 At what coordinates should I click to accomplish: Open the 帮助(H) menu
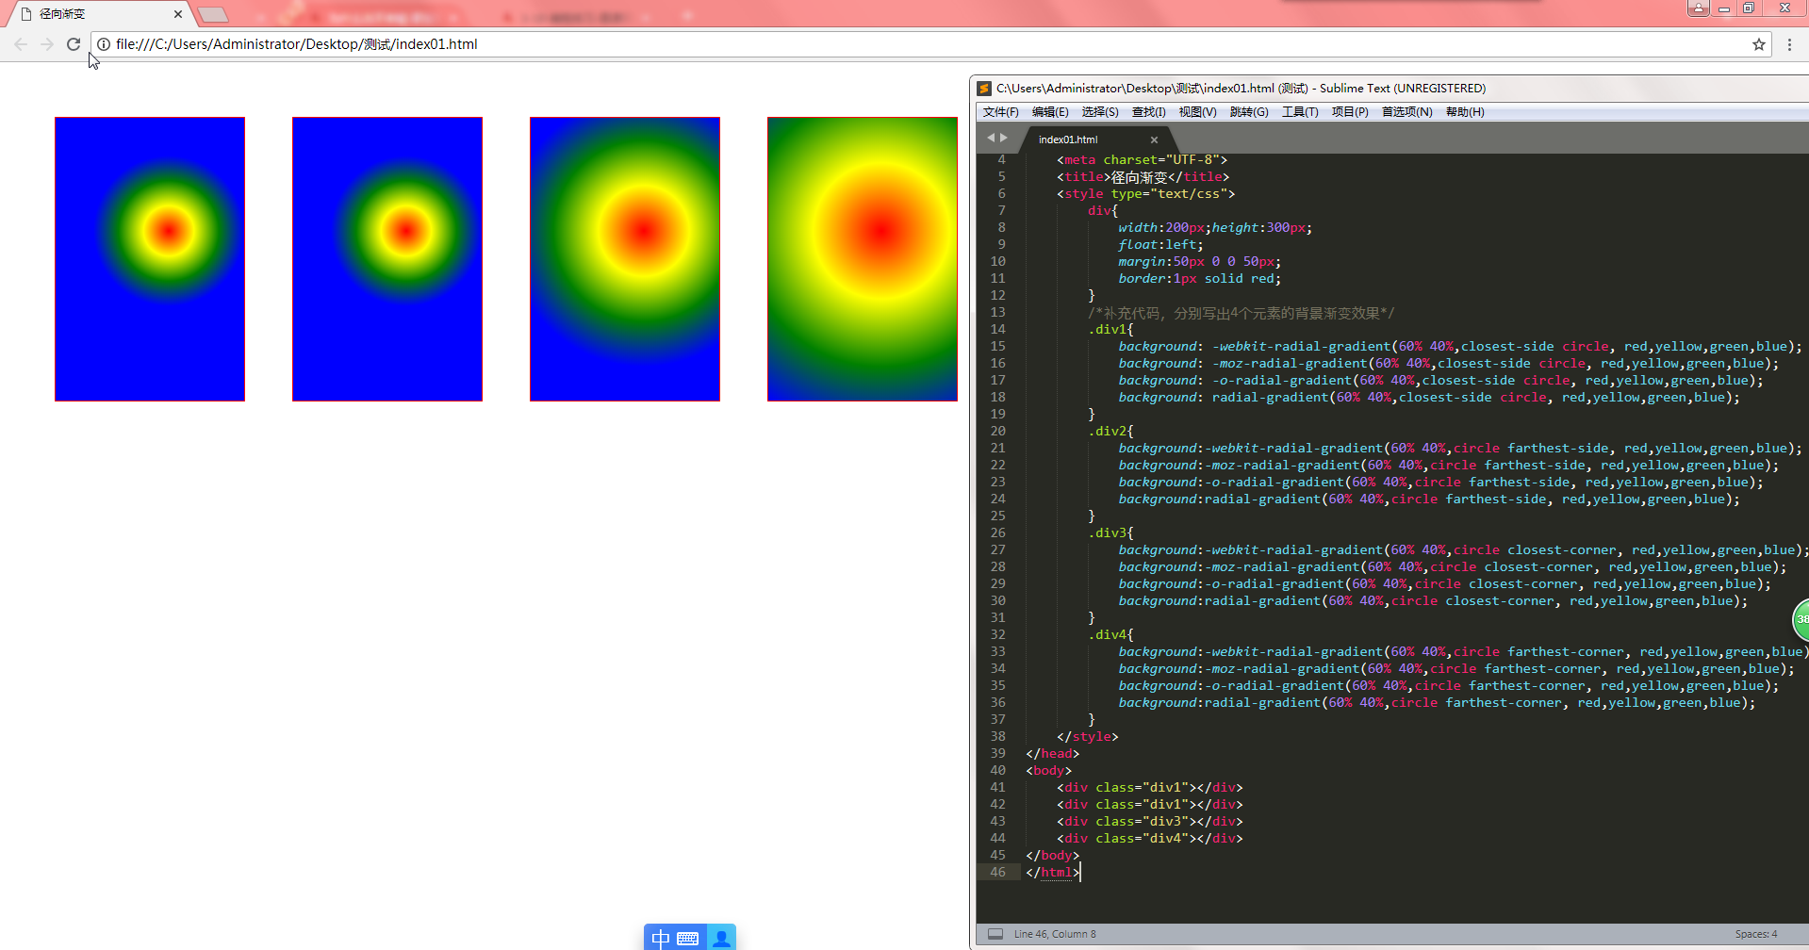click(1465, 112)
